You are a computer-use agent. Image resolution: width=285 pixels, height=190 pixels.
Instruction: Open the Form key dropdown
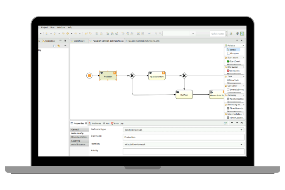[183, 145]
